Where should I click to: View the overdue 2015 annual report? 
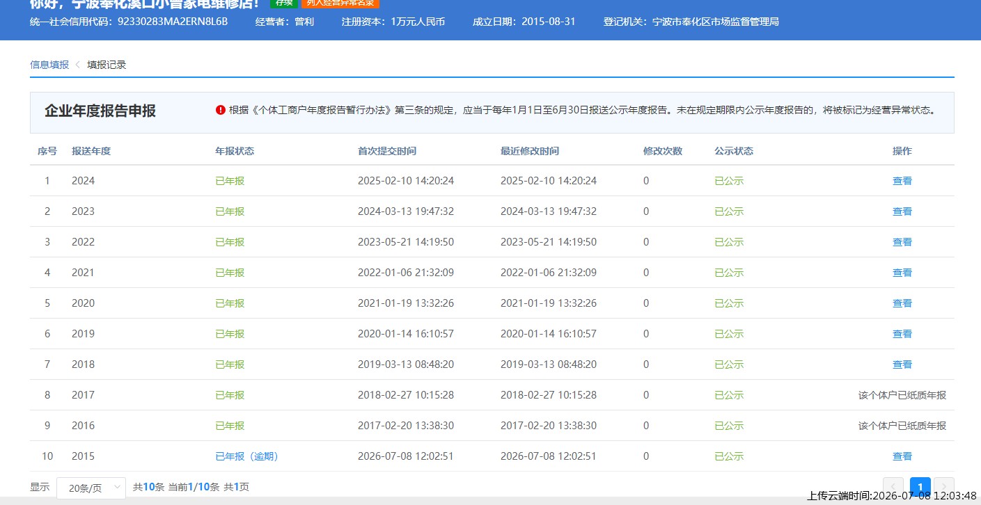[x=902, y=456]
